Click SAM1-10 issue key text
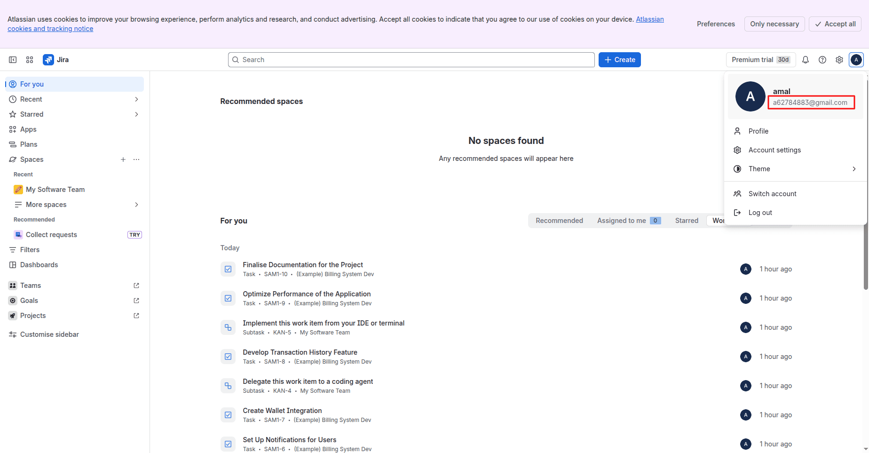The image size is (869, 453). point(276,274)
